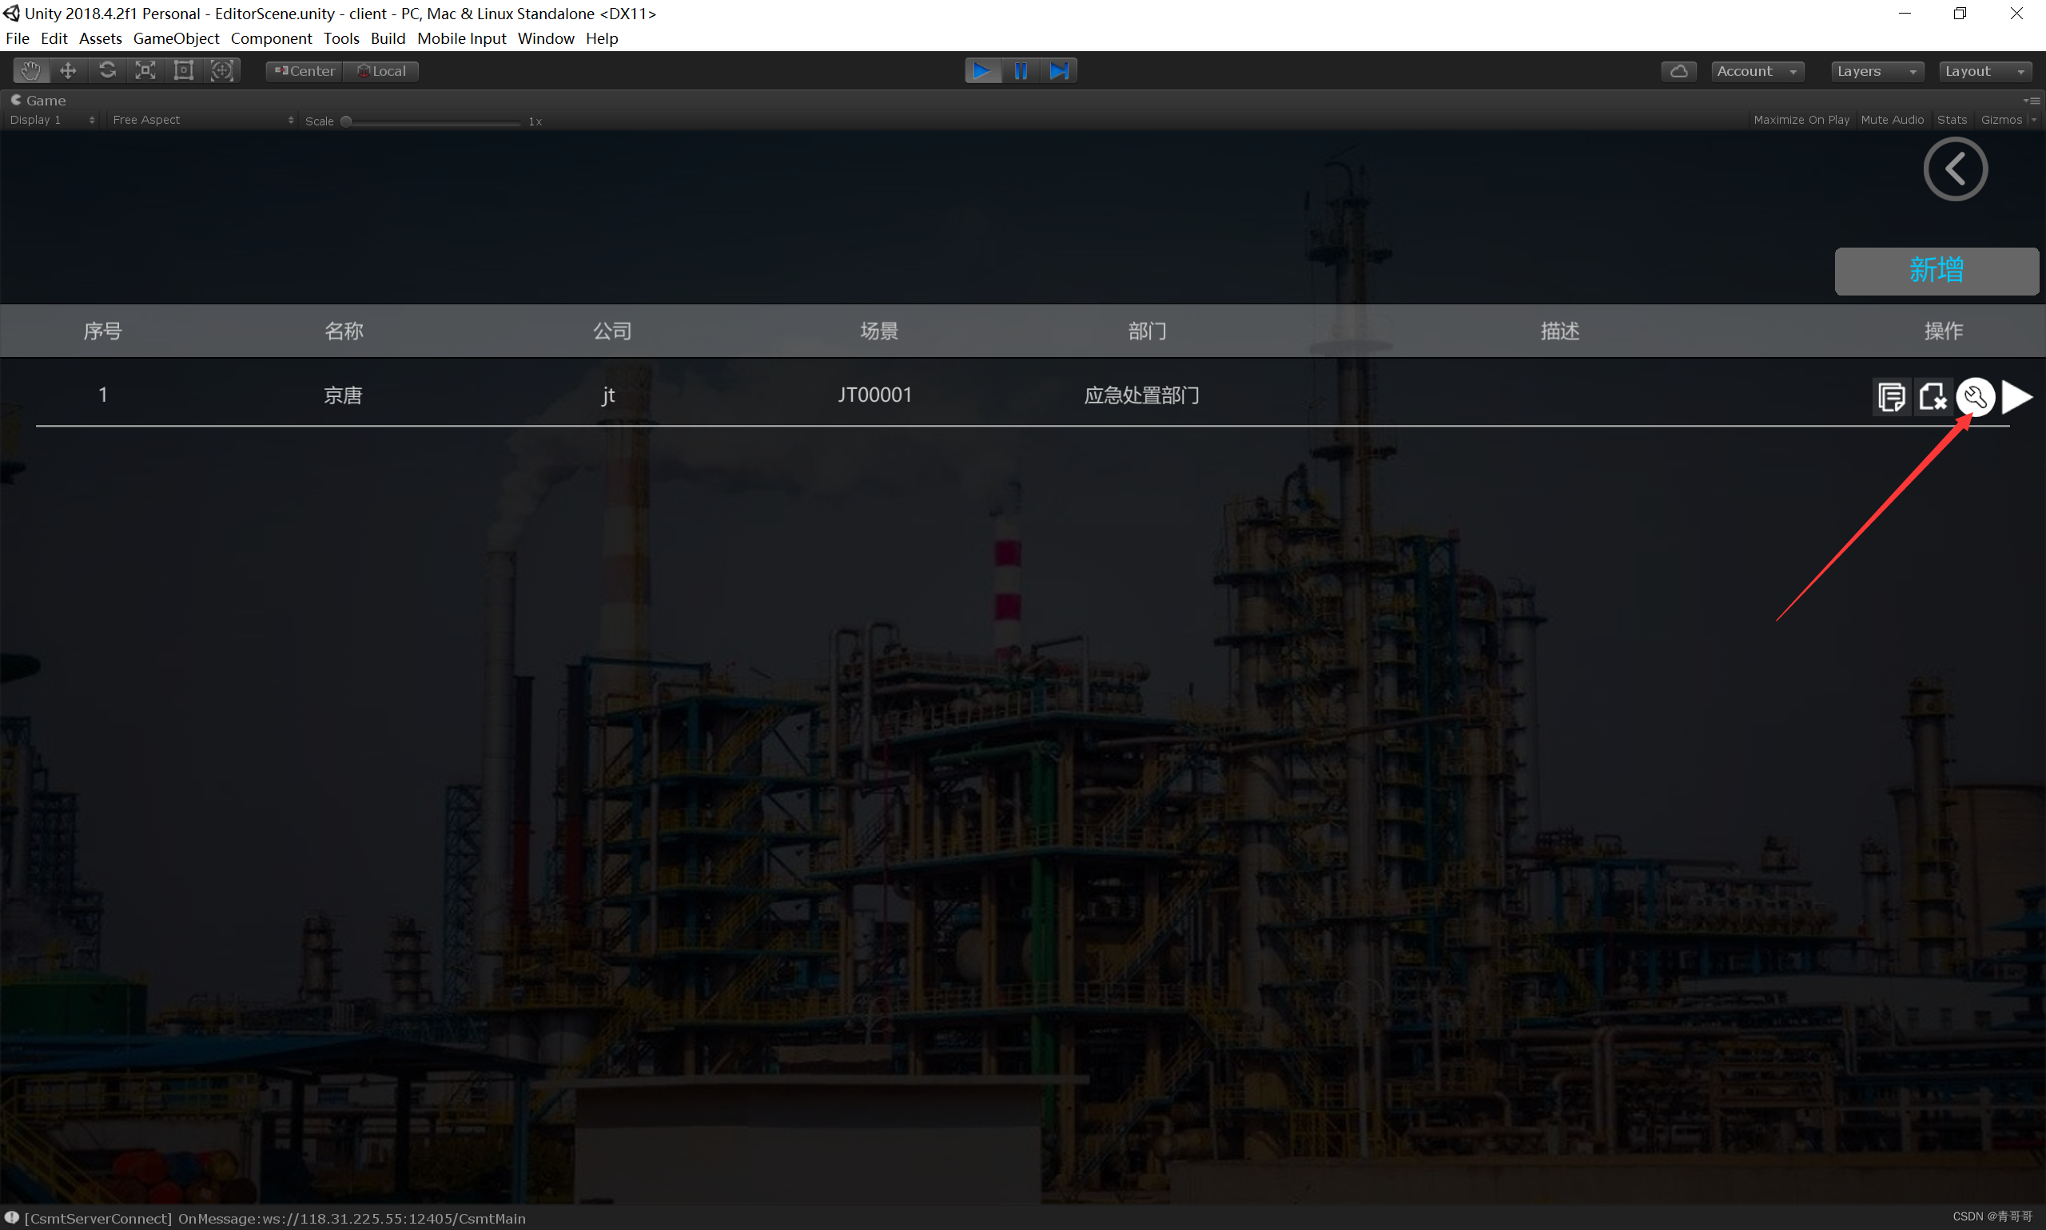Click the Unity pause button
Viewport: 2046px width, 1230px height.
[x=1021, y=69]
